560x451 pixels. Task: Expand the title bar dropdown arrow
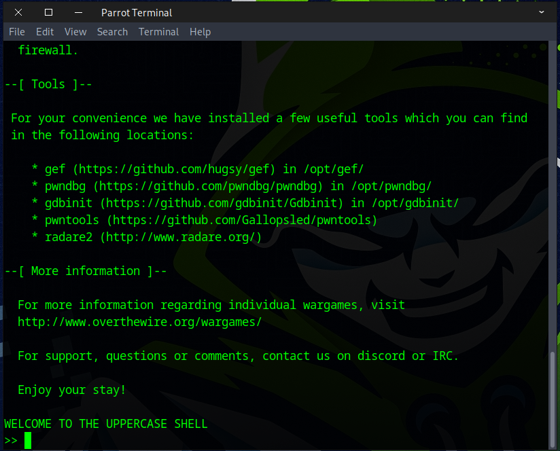[542, 12]
